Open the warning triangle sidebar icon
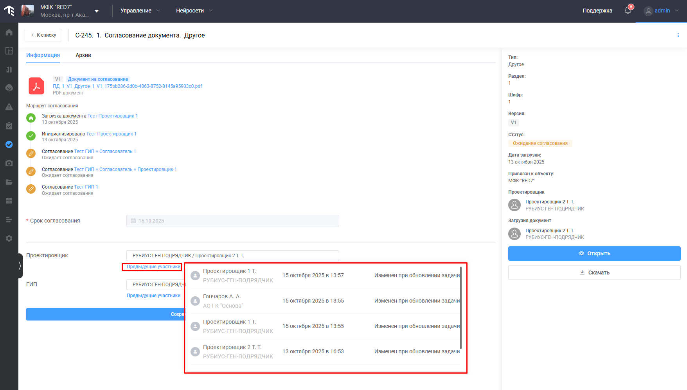 [9, 107]
